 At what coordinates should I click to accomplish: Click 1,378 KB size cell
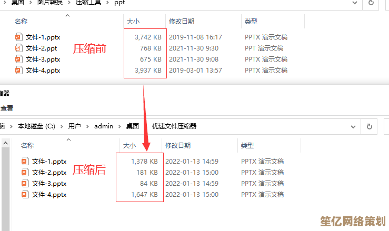pyautogui.click(x=144, y=162)
